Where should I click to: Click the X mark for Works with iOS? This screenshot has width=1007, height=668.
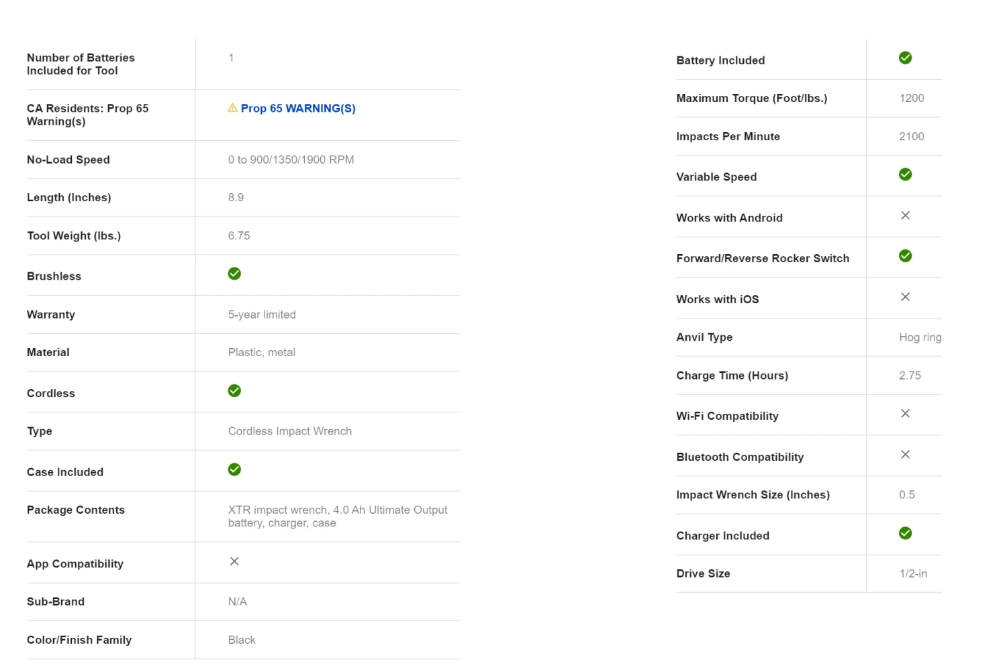(x=905, y=297)
